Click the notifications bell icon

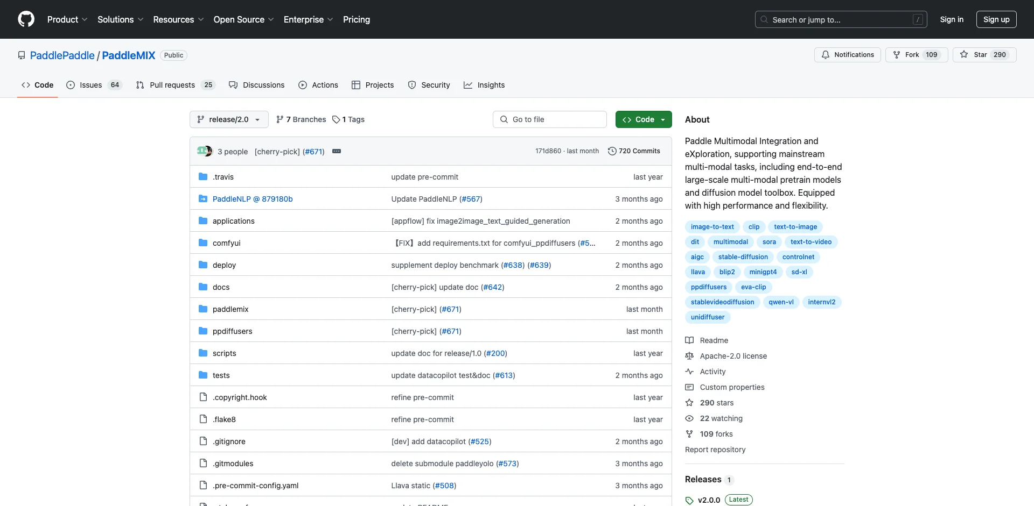click(x=826, y=55)
